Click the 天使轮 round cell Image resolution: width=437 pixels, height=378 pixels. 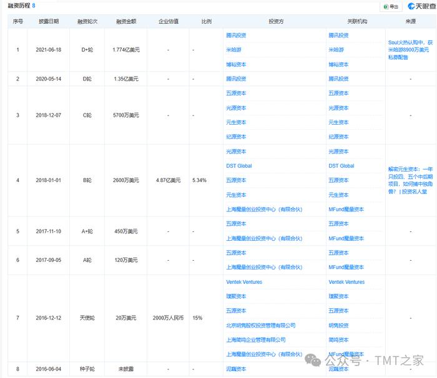[87, 318]
